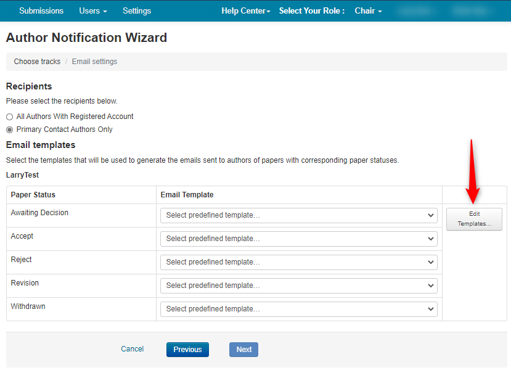Open the Revision email template selector

(299, 286)
